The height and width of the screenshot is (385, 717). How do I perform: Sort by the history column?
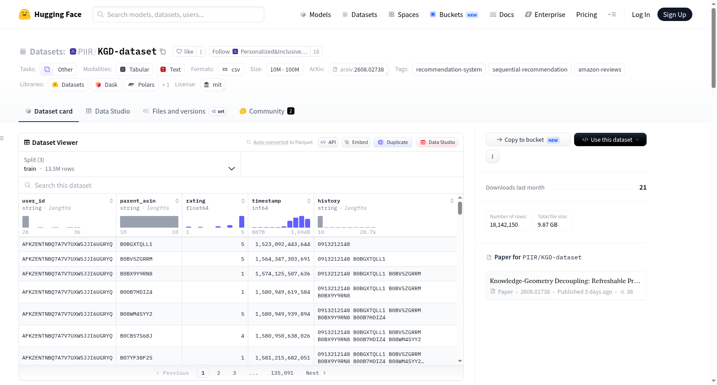(452, 201)
